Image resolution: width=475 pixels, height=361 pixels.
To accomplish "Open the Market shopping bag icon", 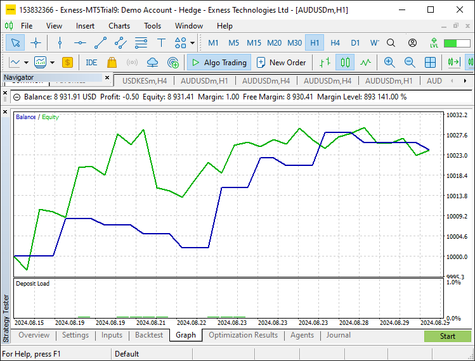I will click(x=112, y=63).
